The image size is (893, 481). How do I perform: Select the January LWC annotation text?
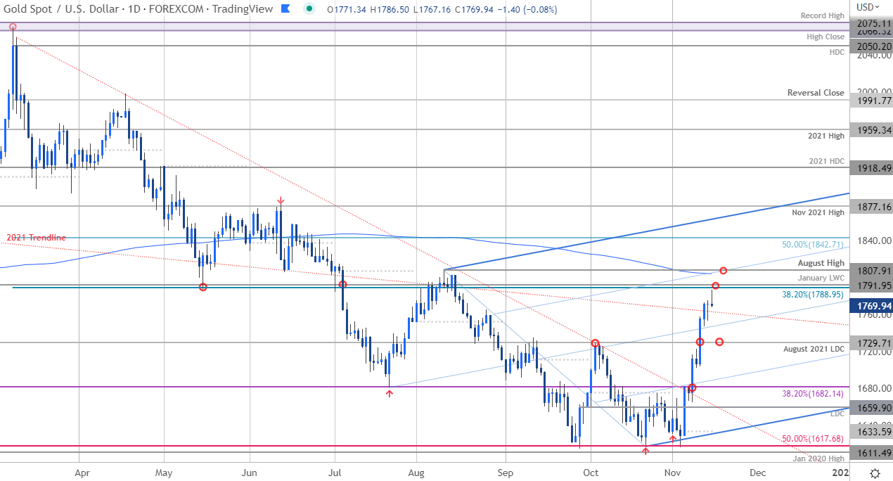(820, 278)
